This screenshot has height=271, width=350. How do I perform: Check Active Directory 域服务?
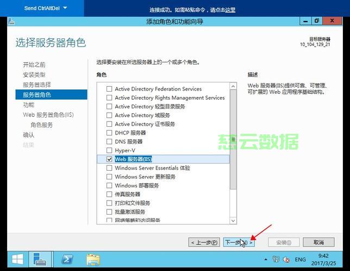[x=109, y=115]
